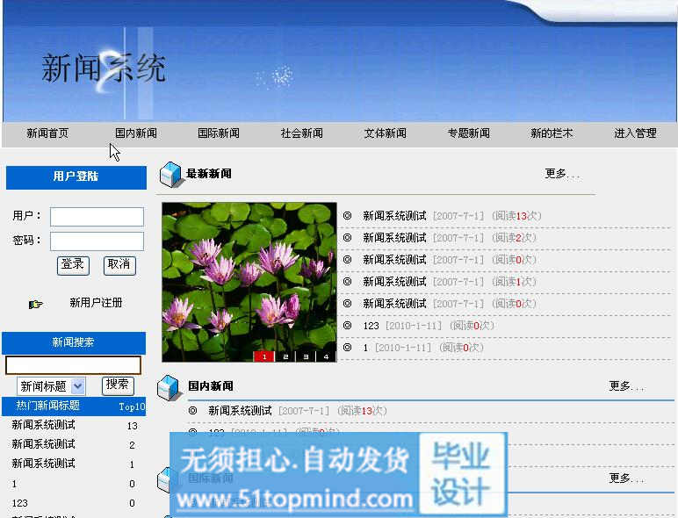
Task: Focus the 新闻搜索 search text box
Action: tap(73, 365)
